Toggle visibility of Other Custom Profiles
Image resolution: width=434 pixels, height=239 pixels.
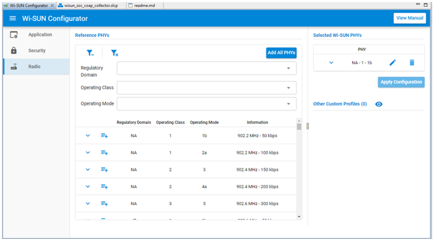pos(379,104)
